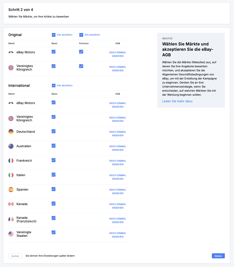Open NOCH EINMAL ANSEHEN for Frankreich
The height and width of the screenshot is (267, 234).
point(118,163)
